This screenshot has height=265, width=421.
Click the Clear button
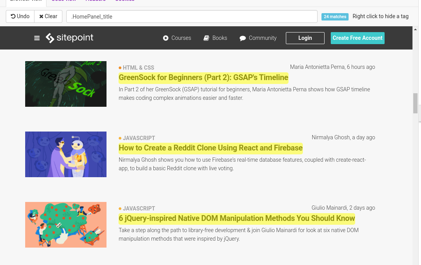(x=48, y=16)
